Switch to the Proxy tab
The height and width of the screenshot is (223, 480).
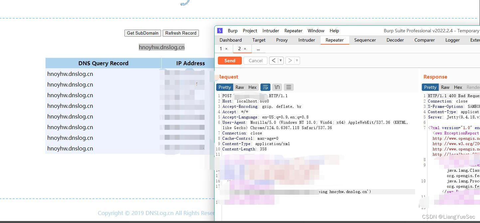point(282,40)
